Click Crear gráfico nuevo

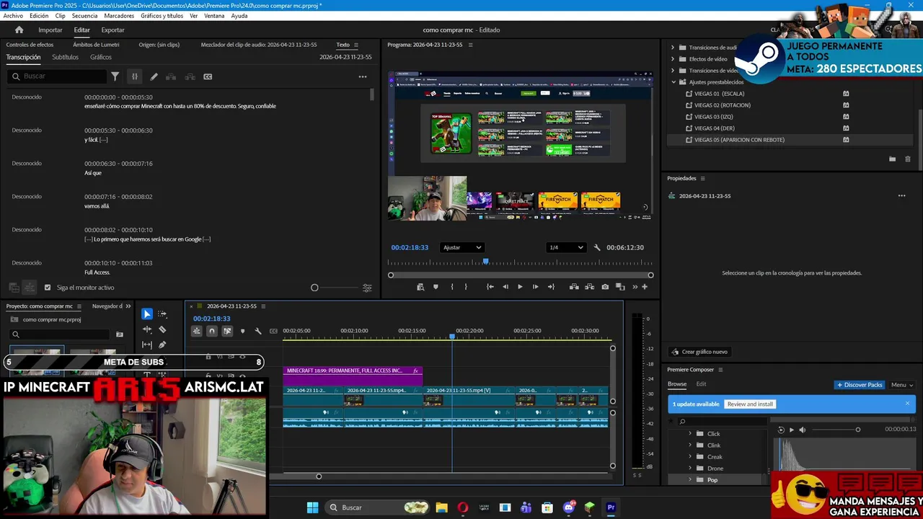[x=699, y=352]
